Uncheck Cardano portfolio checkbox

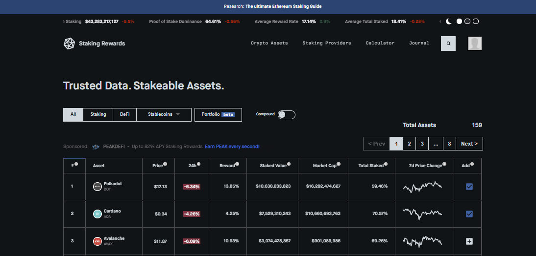[469, 213]
